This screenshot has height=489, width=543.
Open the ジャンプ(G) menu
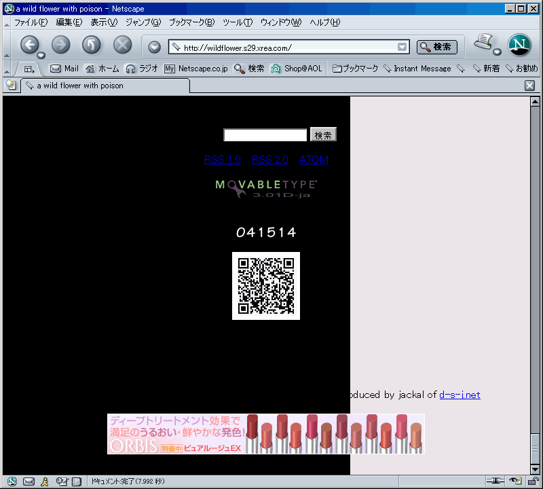143,22
